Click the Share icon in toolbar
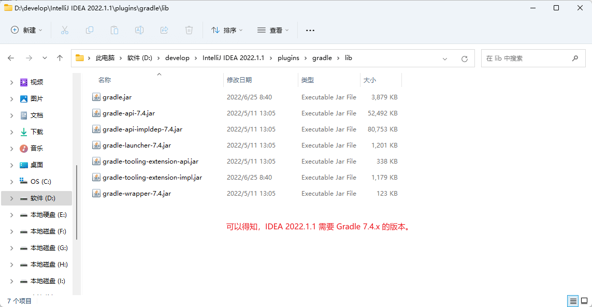 point(164,30)
